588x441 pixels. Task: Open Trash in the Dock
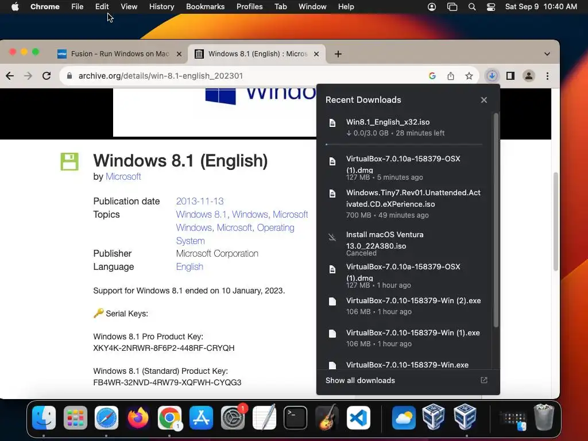pyautogui.click(x=544, y=417)
